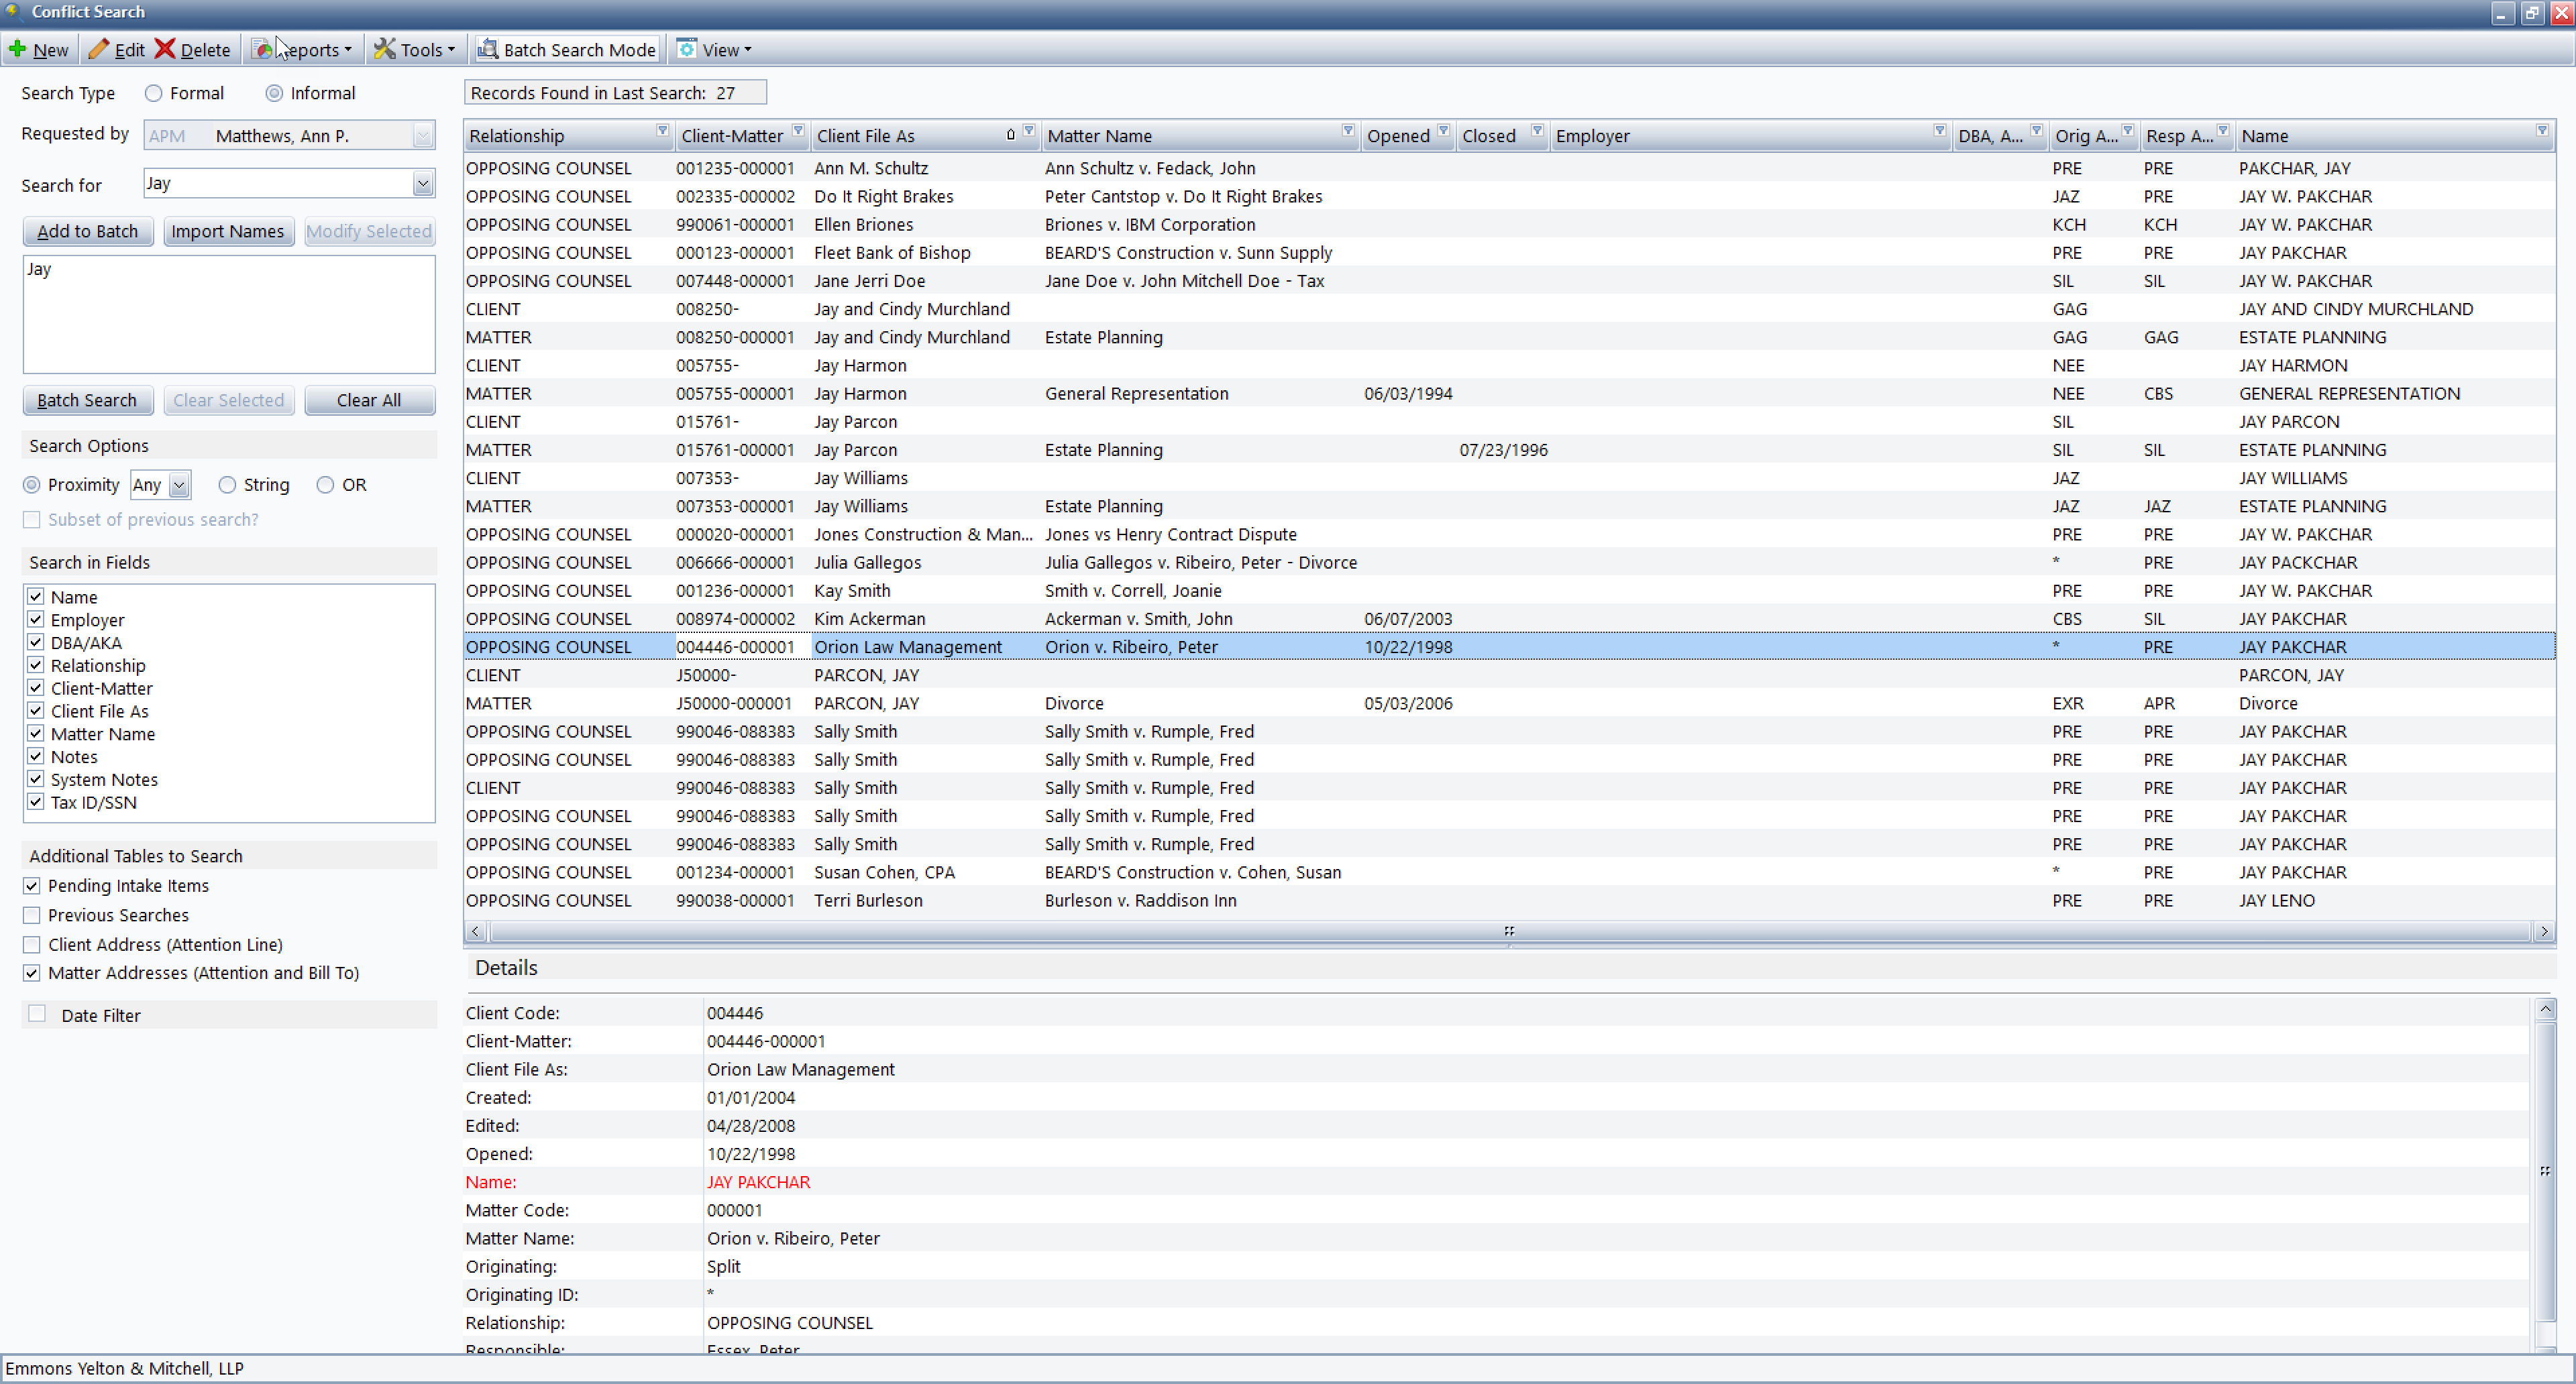
Task: Click the pencil Edit icon
Action: click(98, 49)
